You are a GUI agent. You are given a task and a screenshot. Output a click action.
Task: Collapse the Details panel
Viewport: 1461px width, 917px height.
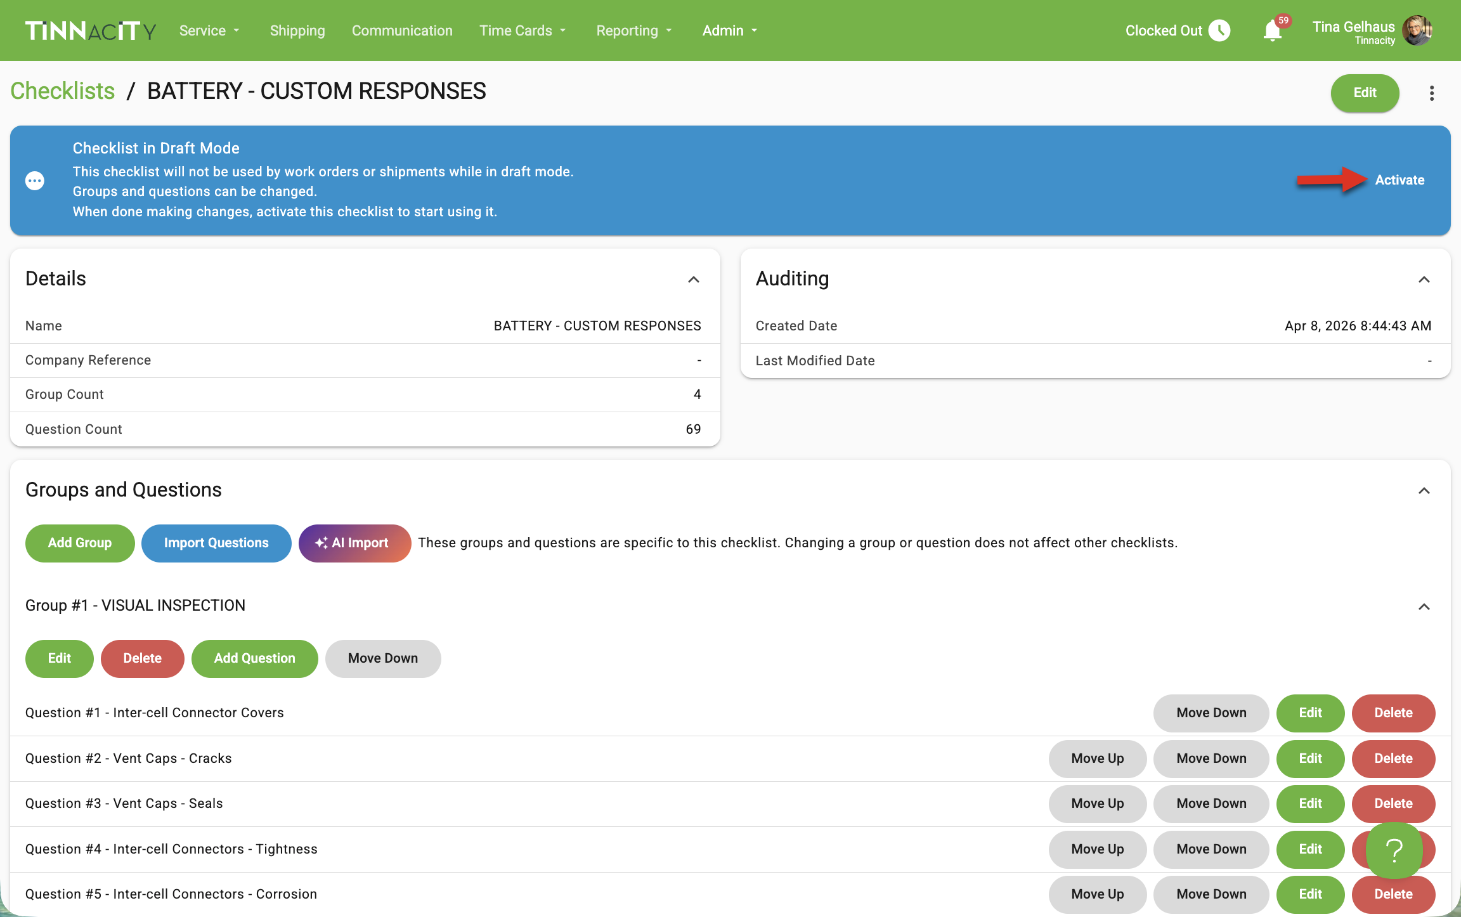coord(694,280)
